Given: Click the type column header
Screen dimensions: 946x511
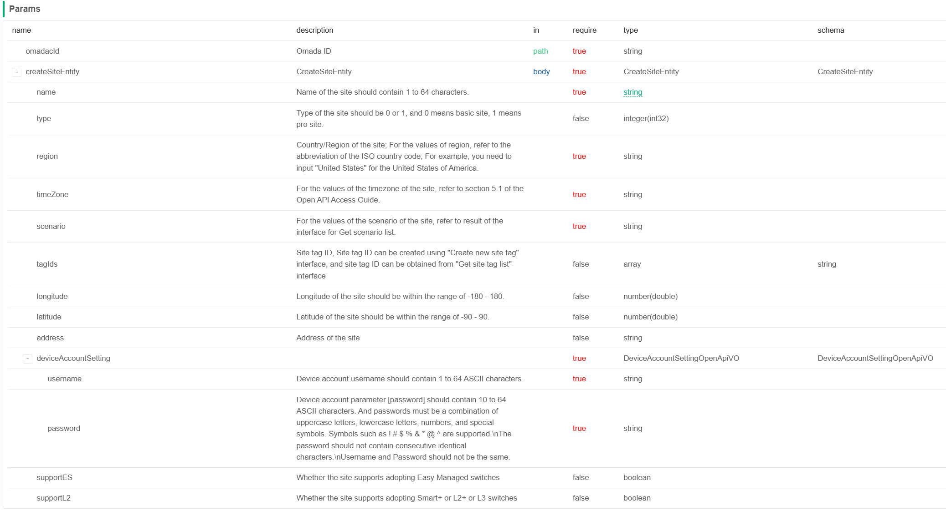Looking at the screenshot, I should (x=630, y=30).
